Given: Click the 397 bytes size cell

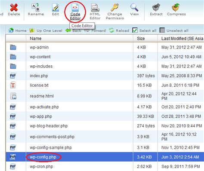Looking at the screenshot, I should [x=146, y=76].
